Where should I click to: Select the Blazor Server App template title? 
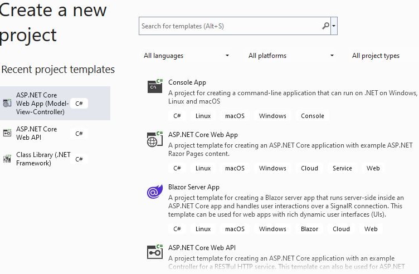click(x=194, y=187)
